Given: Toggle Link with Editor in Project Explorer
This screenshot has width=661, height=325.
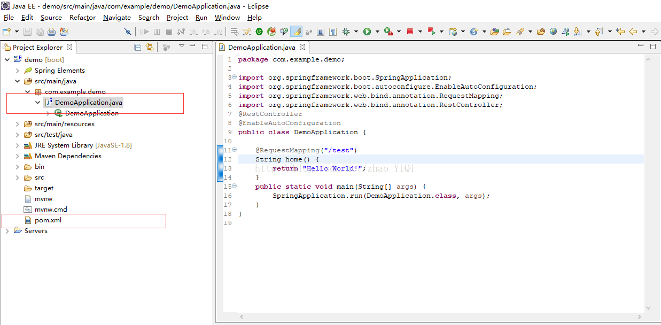Looking at the screenshot, I should point(150,47).
